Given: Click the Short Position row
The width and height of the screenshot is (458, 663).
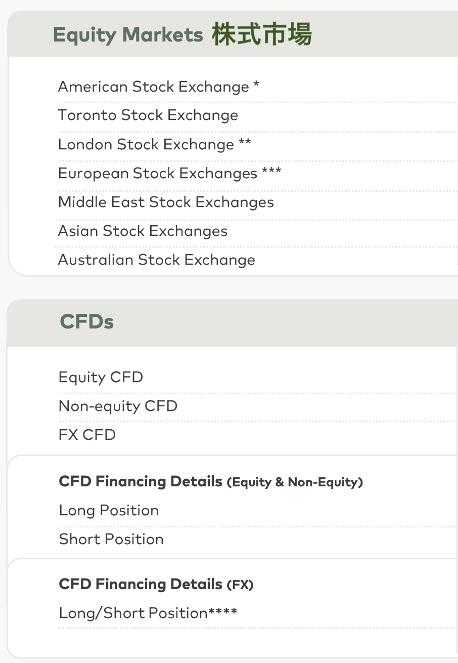Looking at the screenshot, I should [x=111, y=540].
